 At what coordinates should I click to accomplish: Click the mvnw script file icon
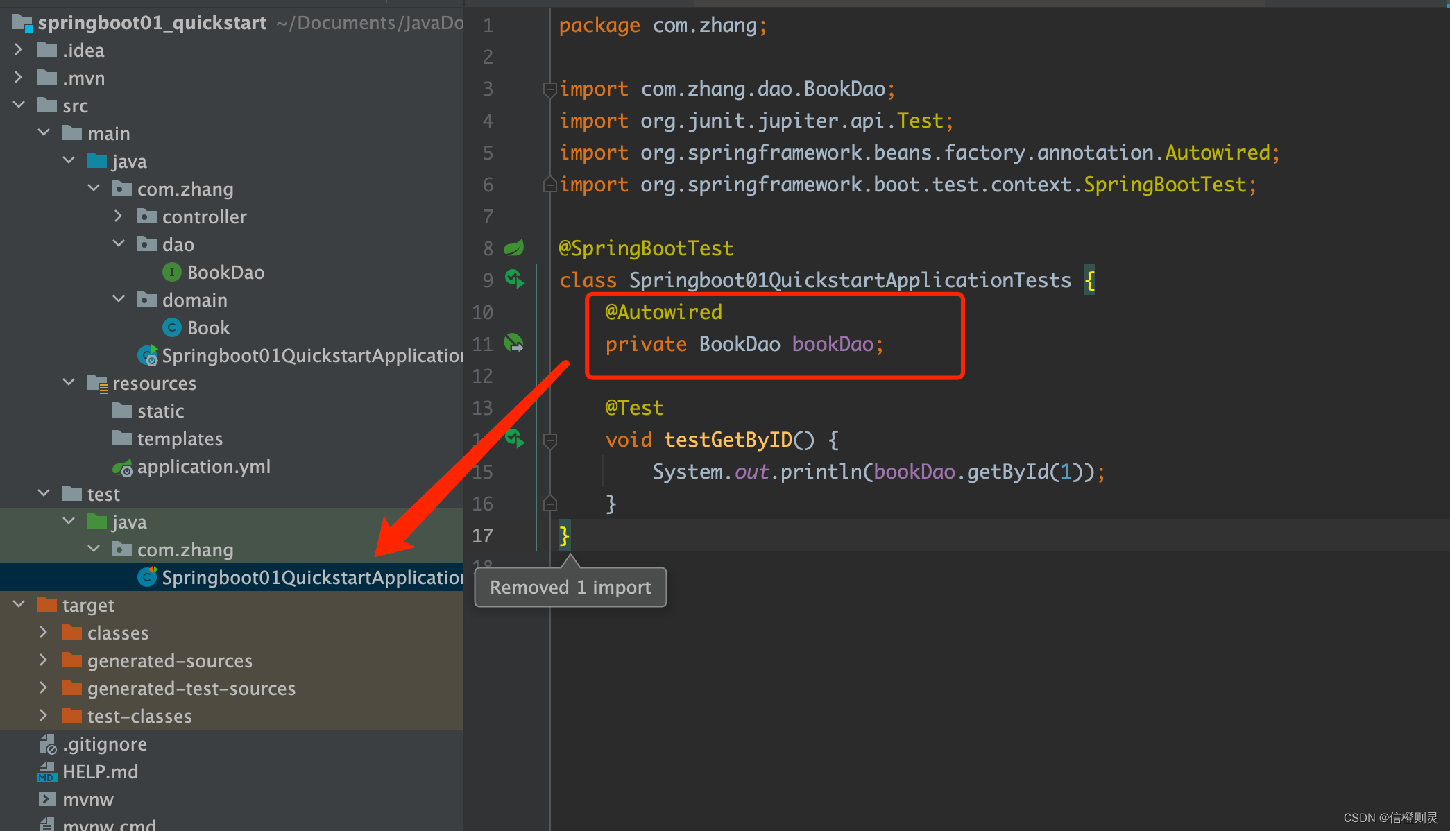[47, 799]
